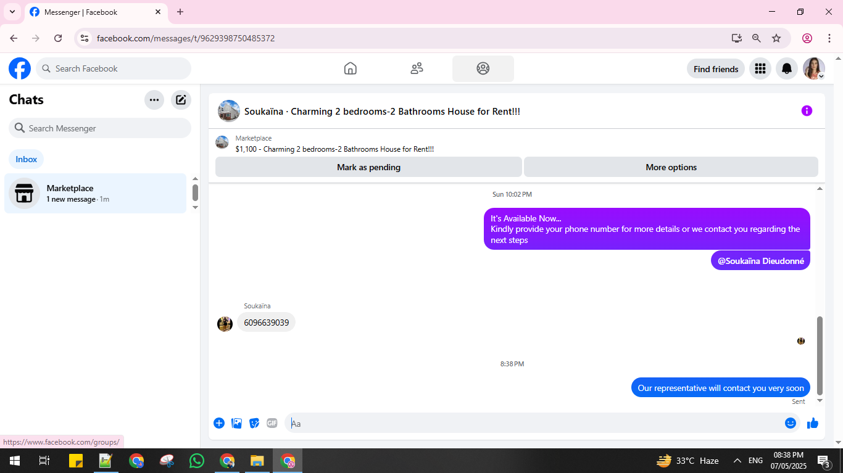Open the zoom magnifier icon in address bar
This screenshot has width=843, height=473.
[x=757, y=38]
